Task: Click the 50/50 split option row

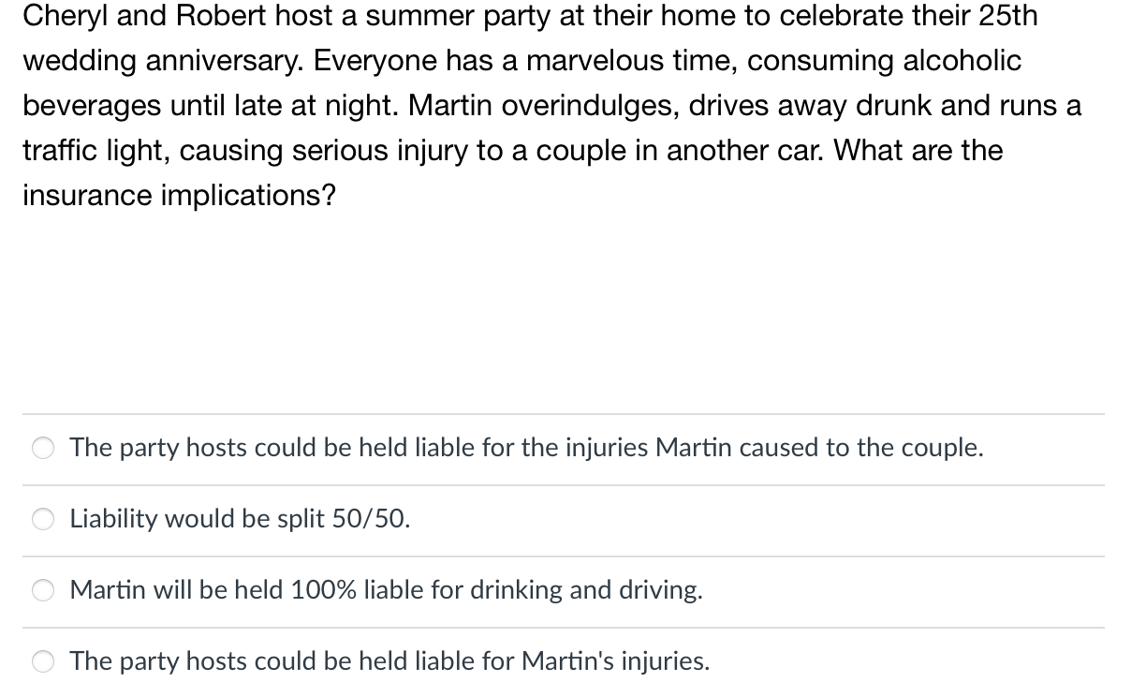Action: pyautogui.click(x=375, y=519)
